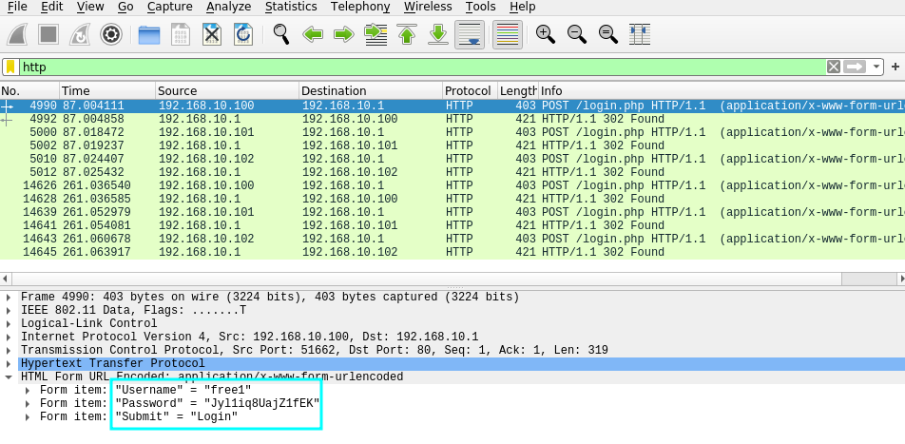
Task: Toggle auto-scroll during live capture
Action: (469, 35)
